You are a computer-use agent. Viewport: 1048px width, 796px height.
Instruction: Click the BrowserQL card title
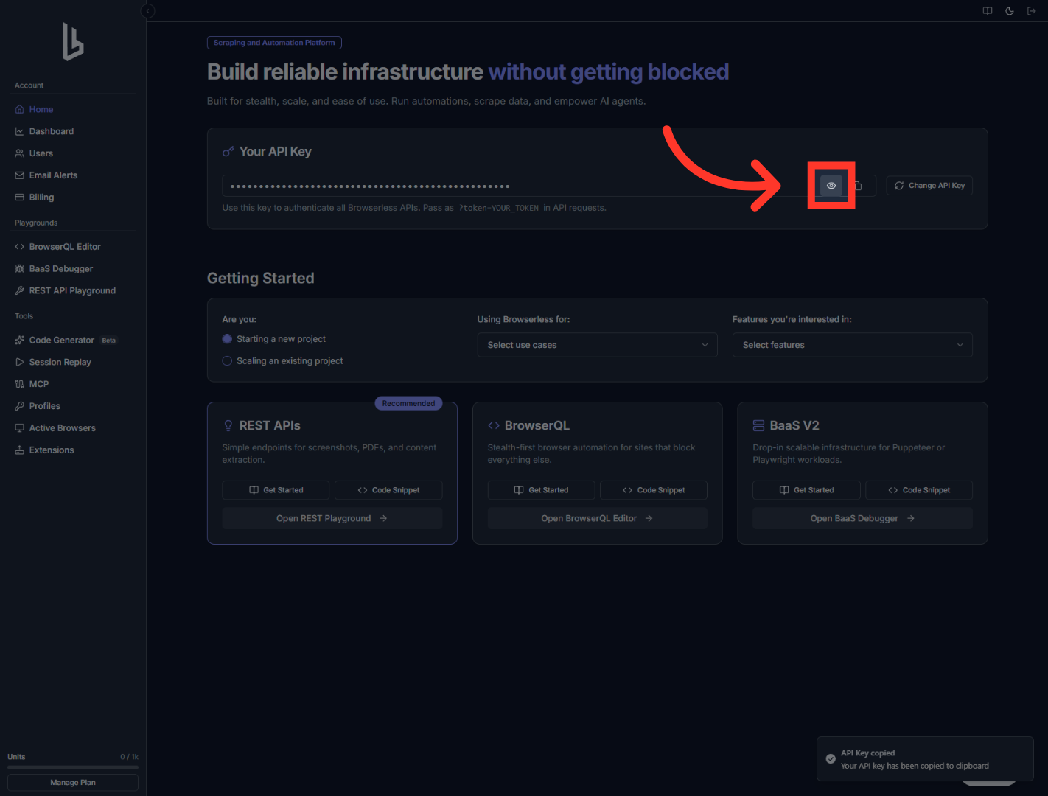pyautogui.click(x=537, y=425)
